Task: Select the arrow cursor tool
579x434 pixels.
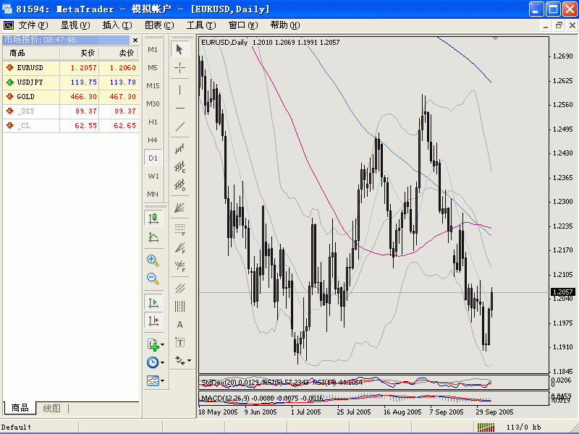Action: tap(179, 49)
